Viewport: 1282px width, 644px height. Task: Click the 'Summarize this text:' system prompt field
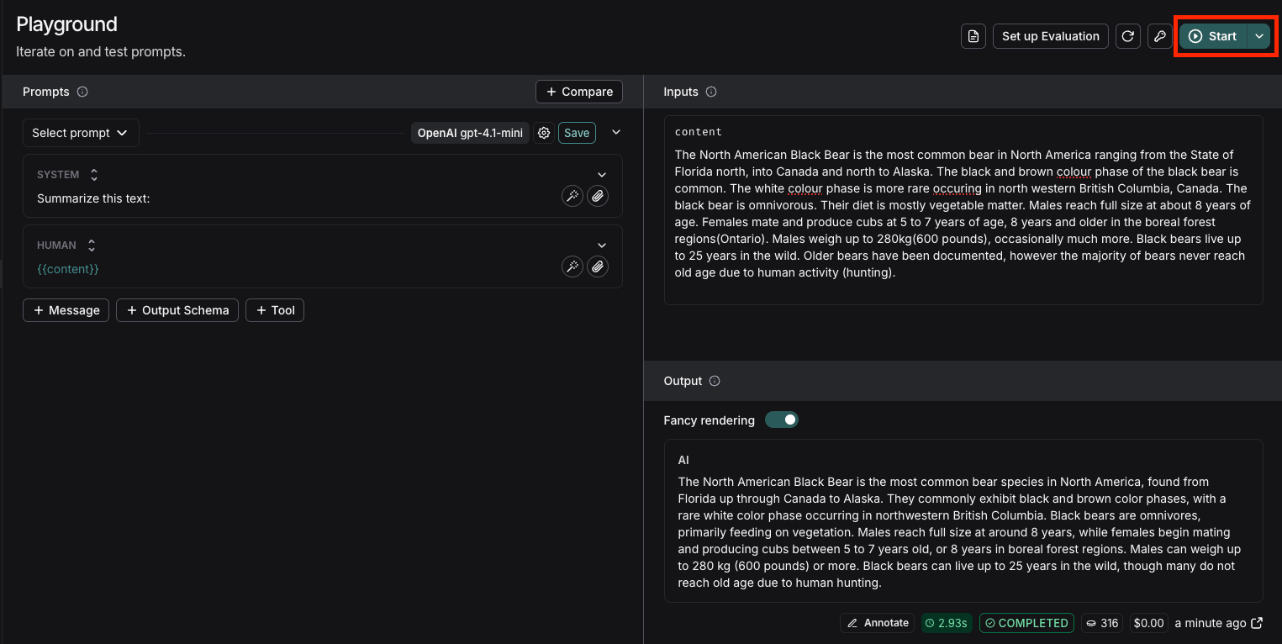tap(93, 198)
